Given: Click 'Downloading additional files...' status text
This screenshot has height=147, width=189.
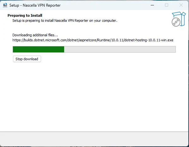Looking at the screenshot, I should tap(35, 35).
